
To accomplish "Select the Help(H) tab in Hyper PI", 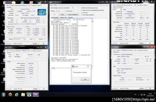I will point(70,18).
